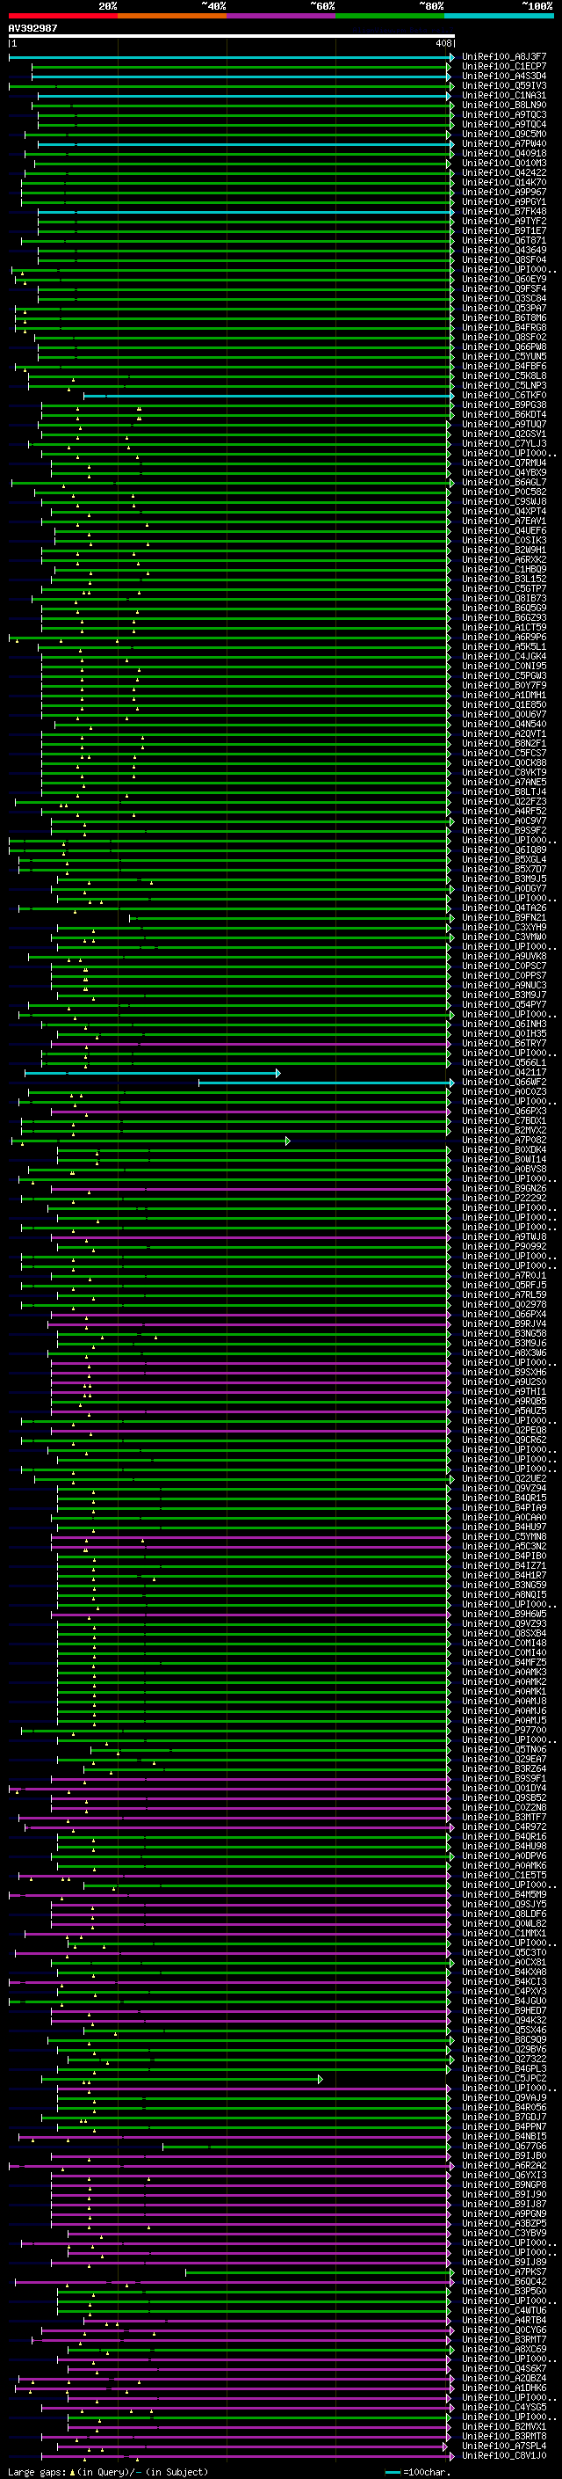
Task: Click the UniRef100_A9TQC4 label
Action: [x=504, y=124]
